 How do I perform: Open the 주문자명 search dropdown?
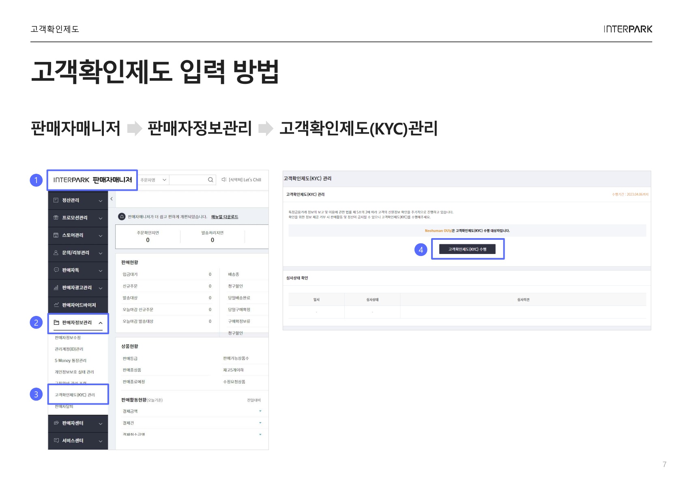coord(154,180)
